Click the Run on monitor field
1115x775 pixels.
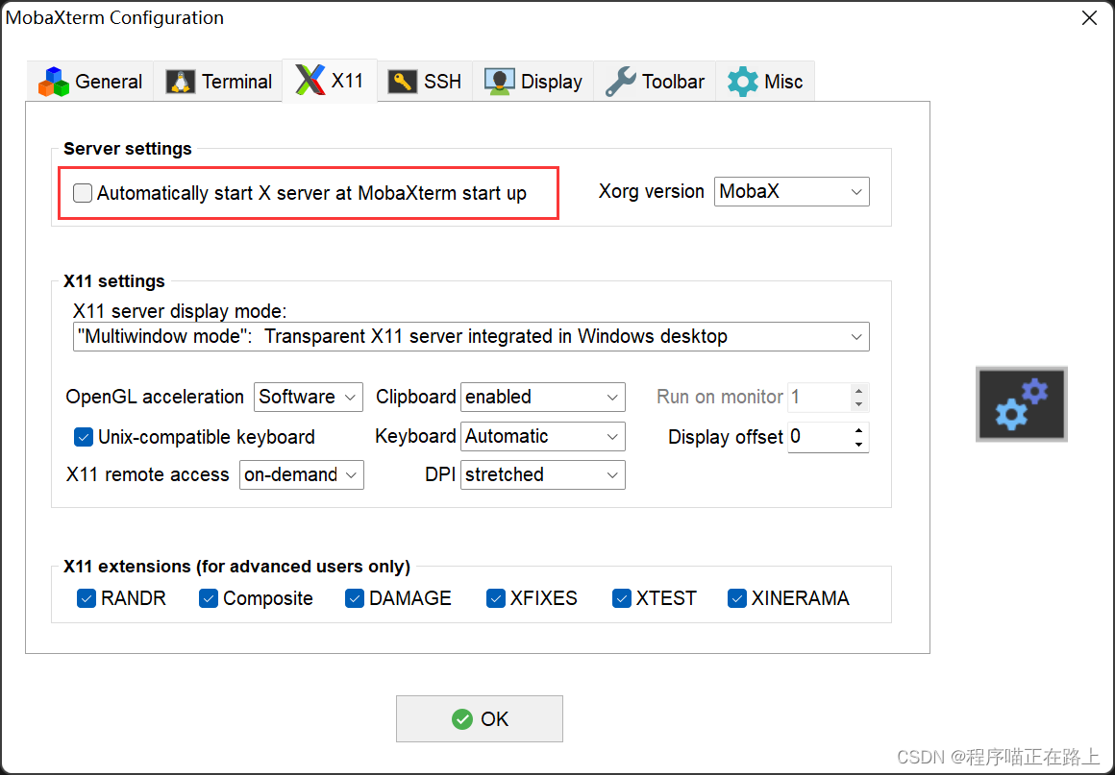tap(819, 397)
